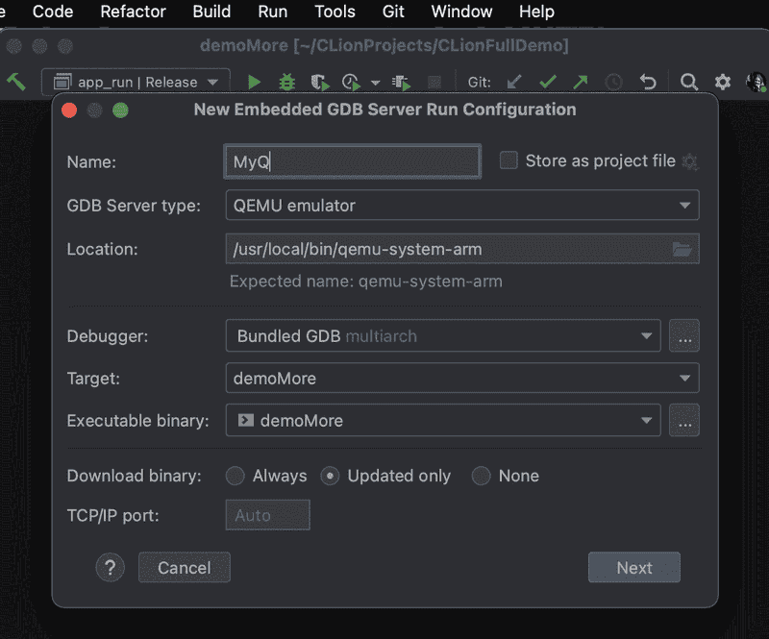
Task: Open the Debugger dropdown
Action: click(x=443, y=336)
